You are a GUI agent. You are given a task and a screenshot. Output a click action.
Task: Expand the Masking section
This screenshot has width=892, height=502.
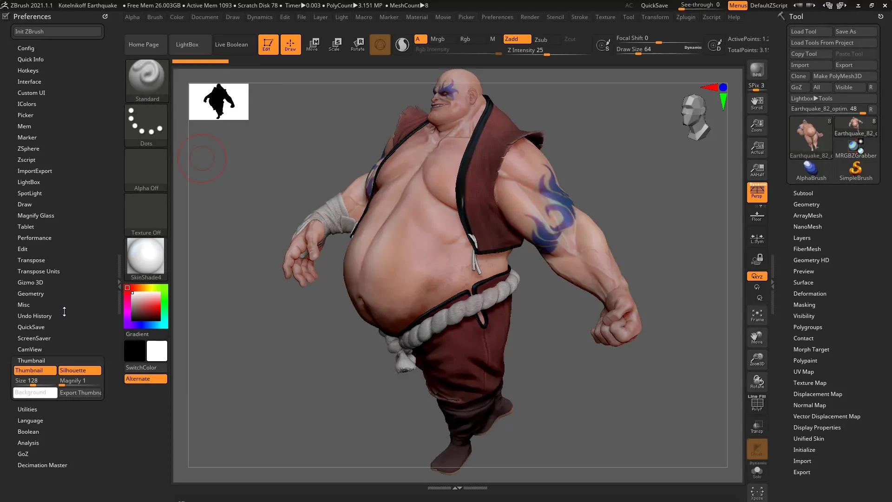tap(804, 305)
